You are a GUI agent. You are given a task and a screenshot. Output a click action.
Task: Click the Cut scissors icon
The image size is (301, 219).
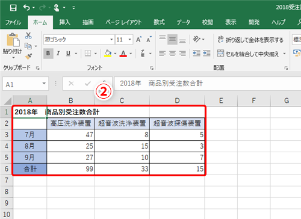(28, 35)
